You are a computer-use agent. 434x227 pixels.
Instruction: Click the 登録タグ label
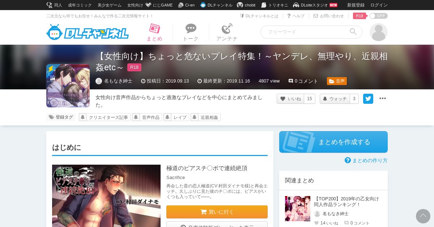click(61, 117)
